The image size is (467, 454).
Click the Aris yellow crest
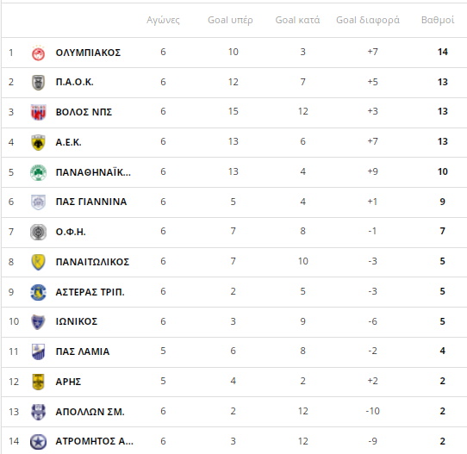(38, 382)
